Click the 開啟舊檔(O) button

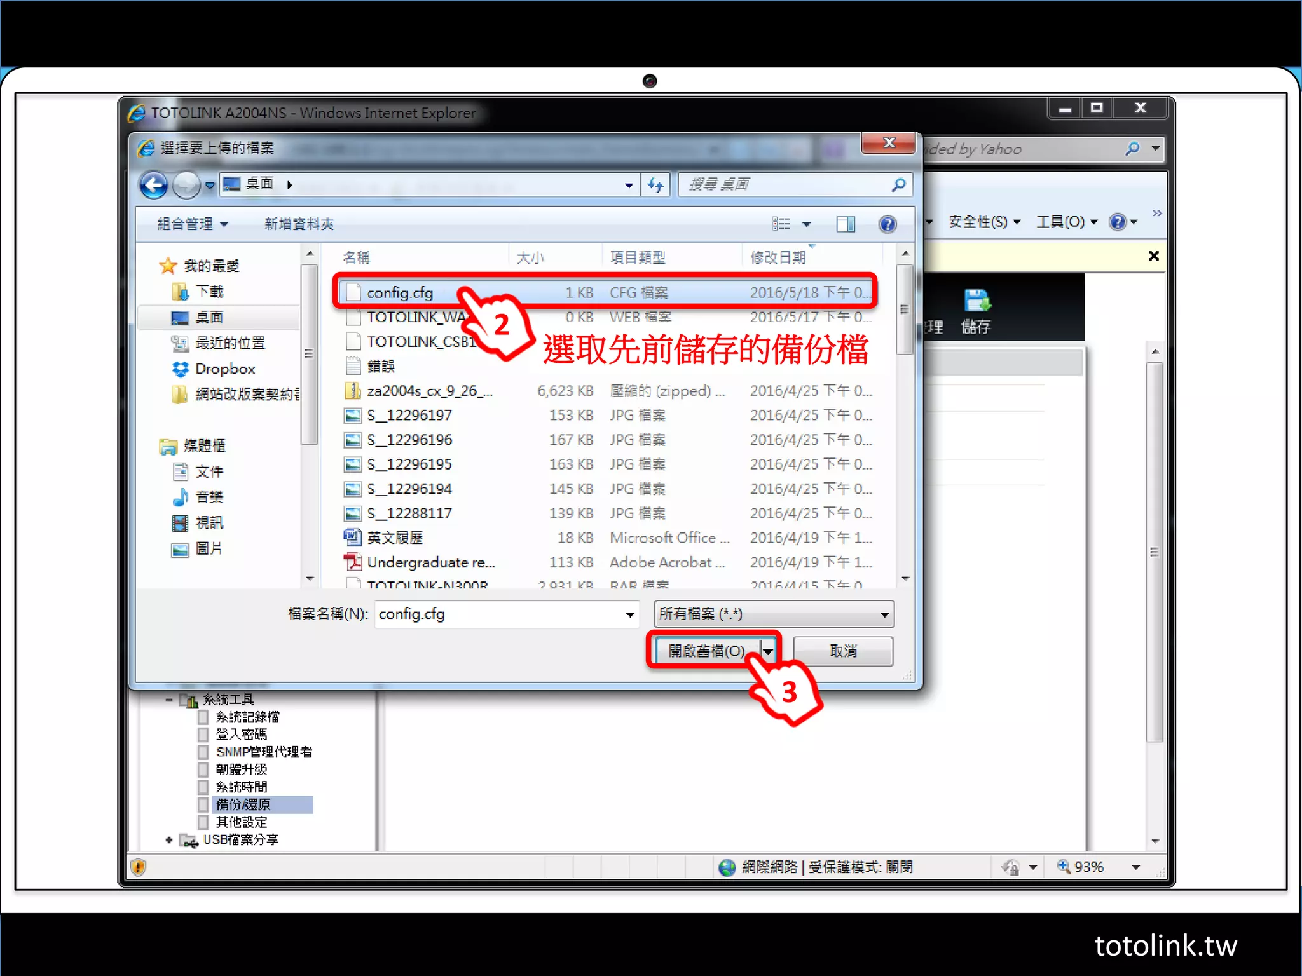click(x=706, y=651)
